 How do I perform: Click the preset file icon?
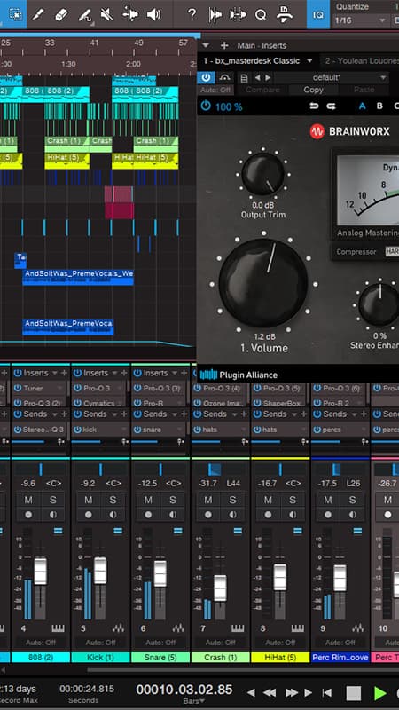(245, 78)
